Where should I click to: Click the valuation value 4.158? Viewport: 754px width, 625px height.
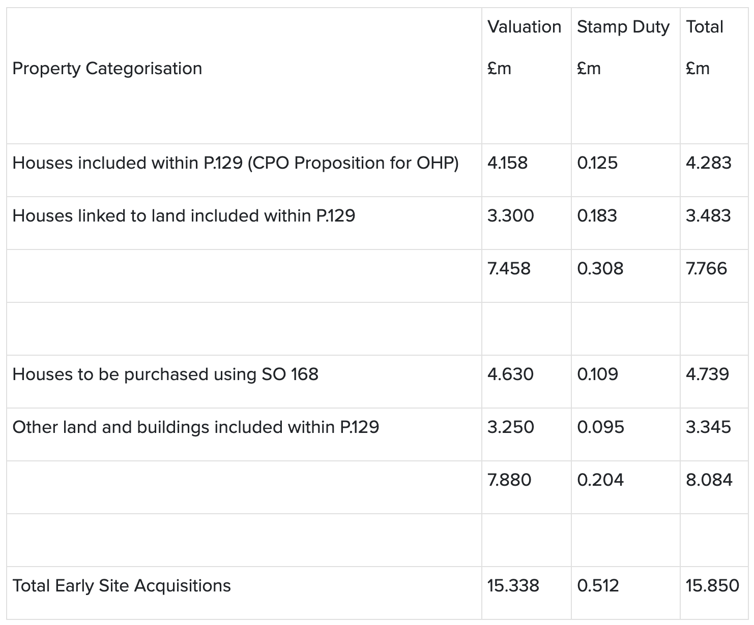pos(507,163)
